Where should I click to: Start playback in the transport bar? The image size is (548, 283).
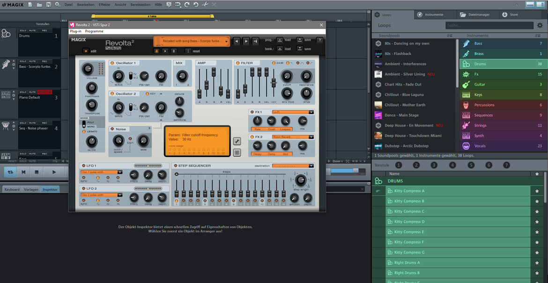(54, 172)
